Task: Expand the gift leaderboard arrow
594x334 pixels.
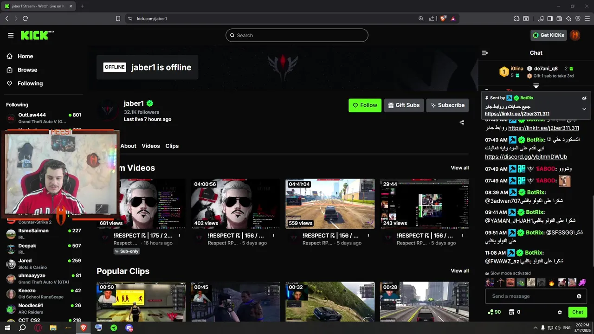Action: click(x=536, y=86)
